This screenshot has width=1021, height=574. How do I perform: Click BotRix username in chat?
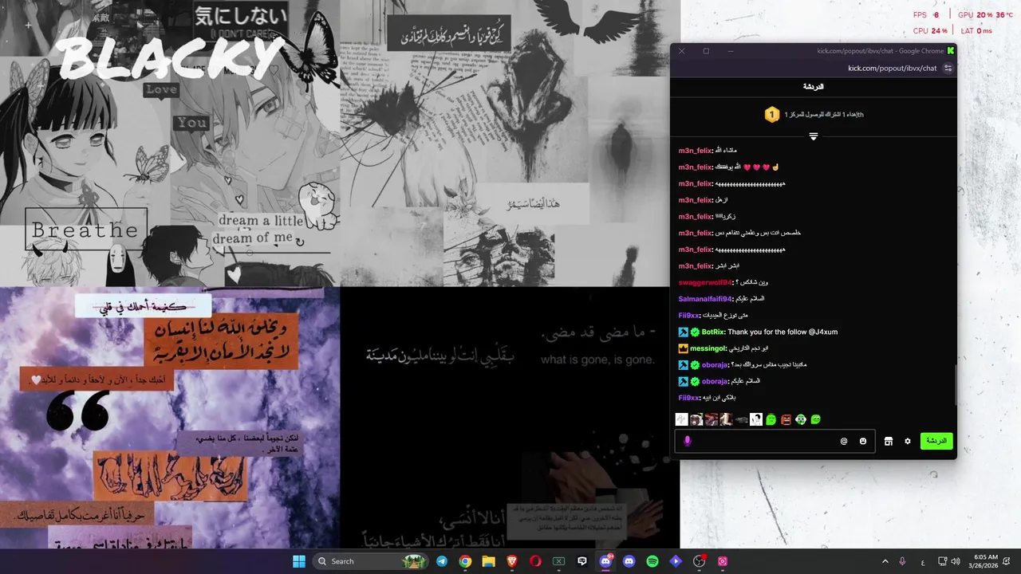click(x=712, y=332)
